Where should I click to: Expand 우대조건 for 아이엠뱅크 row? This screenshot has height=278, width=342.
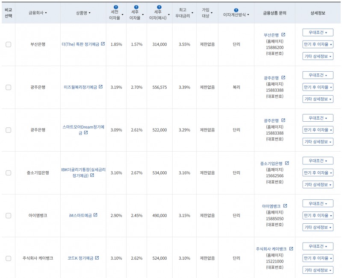click(318, 204)
